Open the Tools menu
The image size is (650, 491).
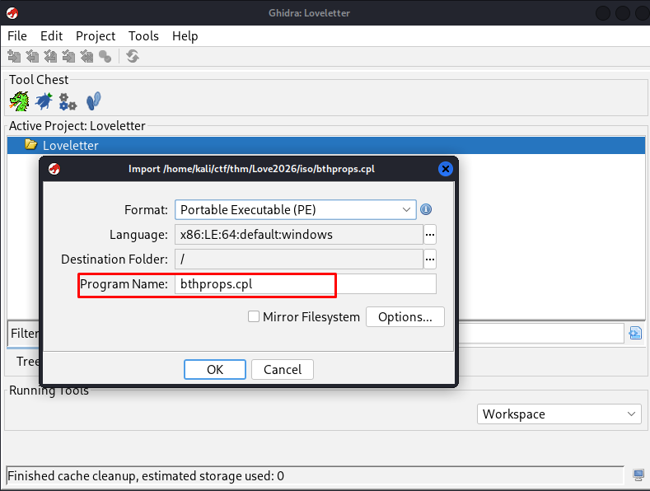point(143,36)
